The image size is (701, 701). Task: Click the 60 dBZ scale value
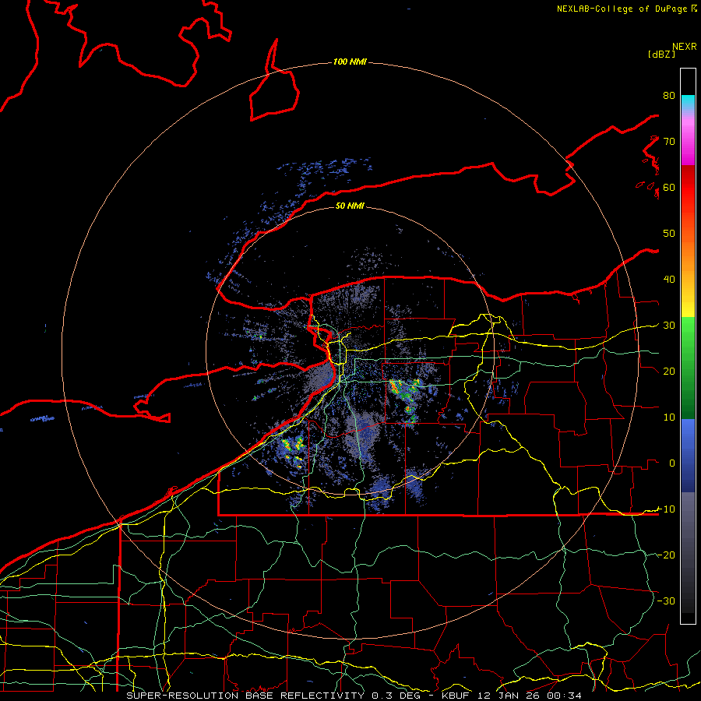669,187
